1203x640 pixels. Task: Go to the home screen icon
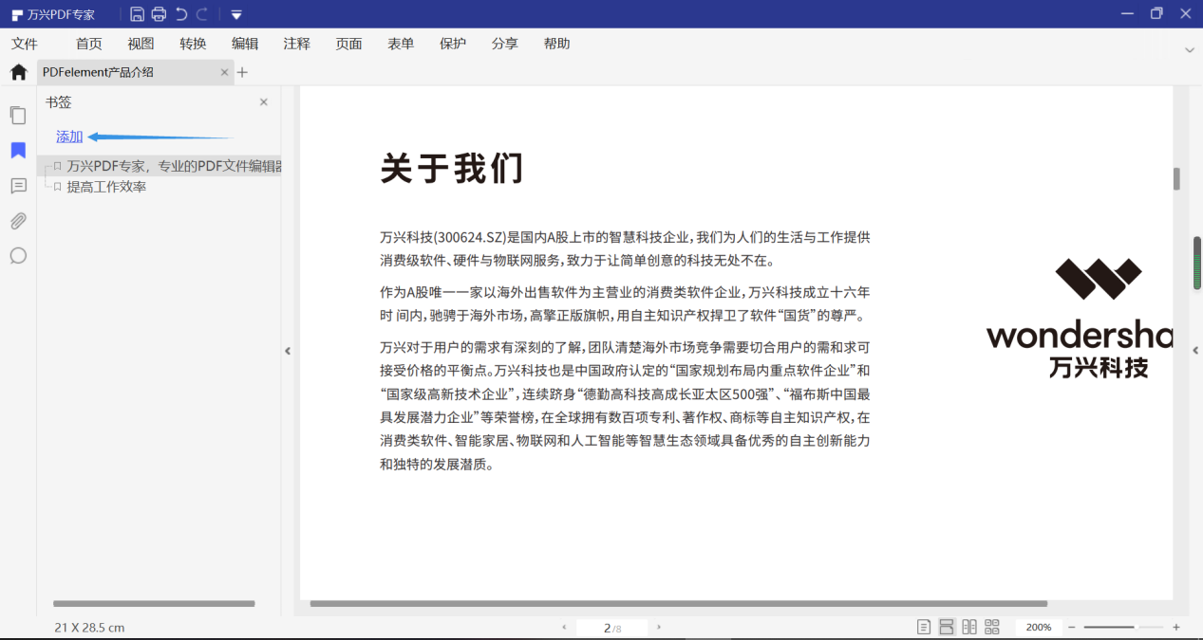pyautogui.click(x=18, y=72)
